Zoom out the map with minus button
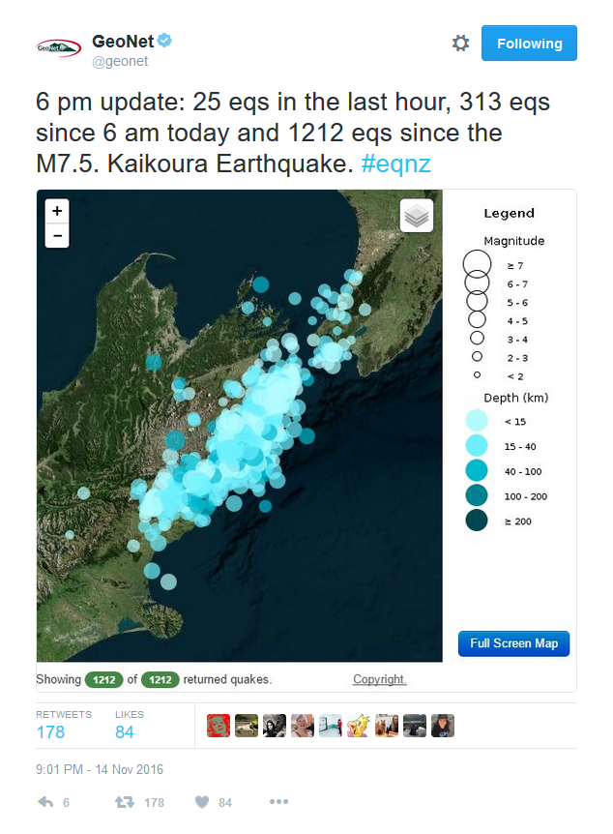This screenshot has height=834, width=613. tap(57, 236)
